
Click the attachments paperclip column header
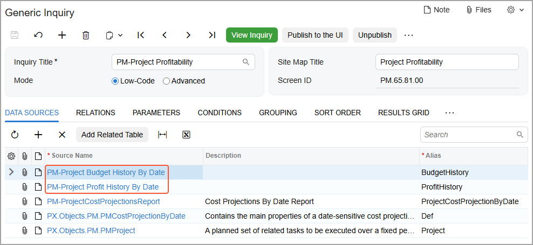24,156
